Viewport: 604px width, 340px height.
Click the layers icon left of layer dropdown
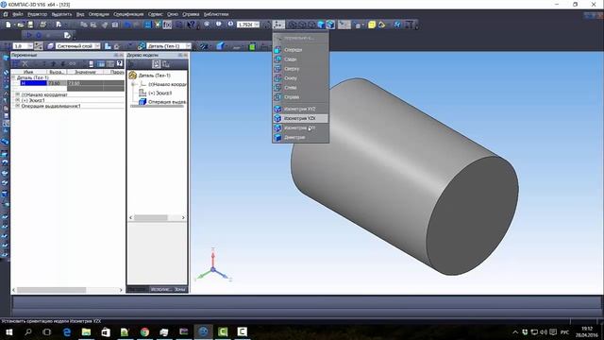tap(50, 46)
